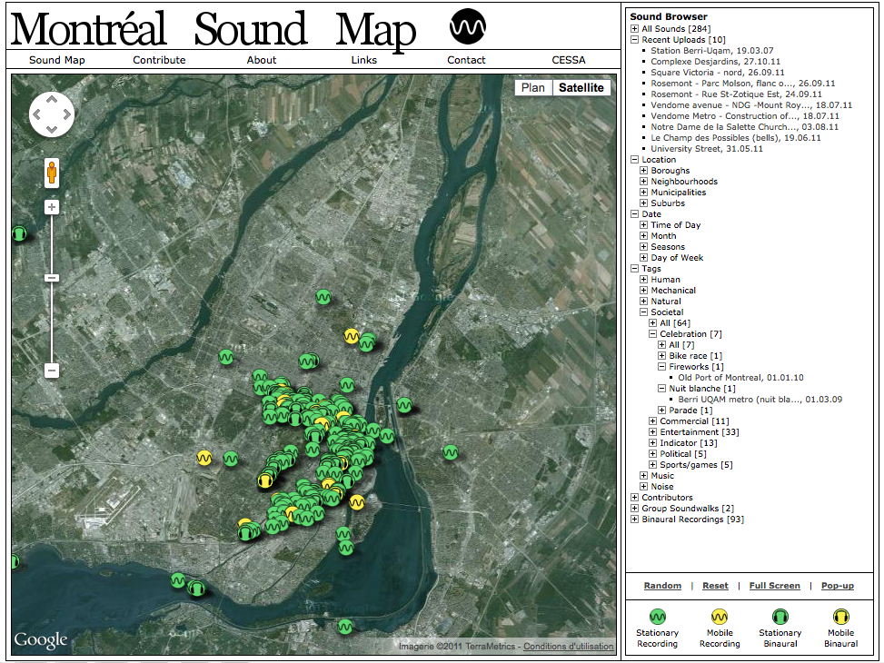The width and height of the screenshot is (884, 663).
Task: Select the Street View pegman icon
Action: 52,173
